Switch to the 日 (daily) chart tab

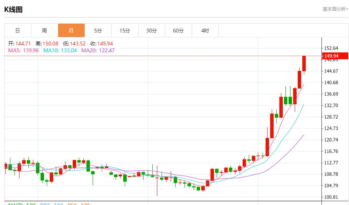pyautogui.click(x=18, y=31)
